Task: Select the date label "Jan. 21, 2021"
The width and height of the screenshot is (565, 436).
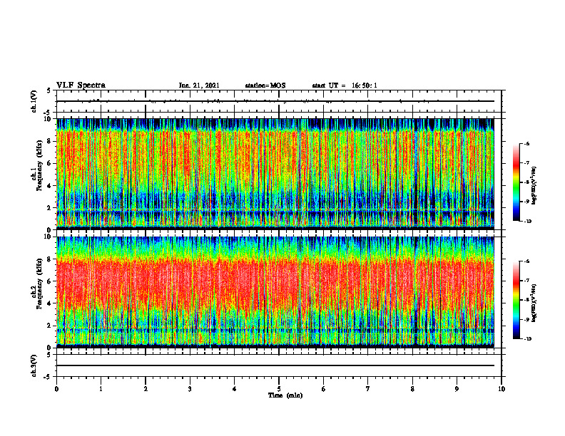Action: 199,85
